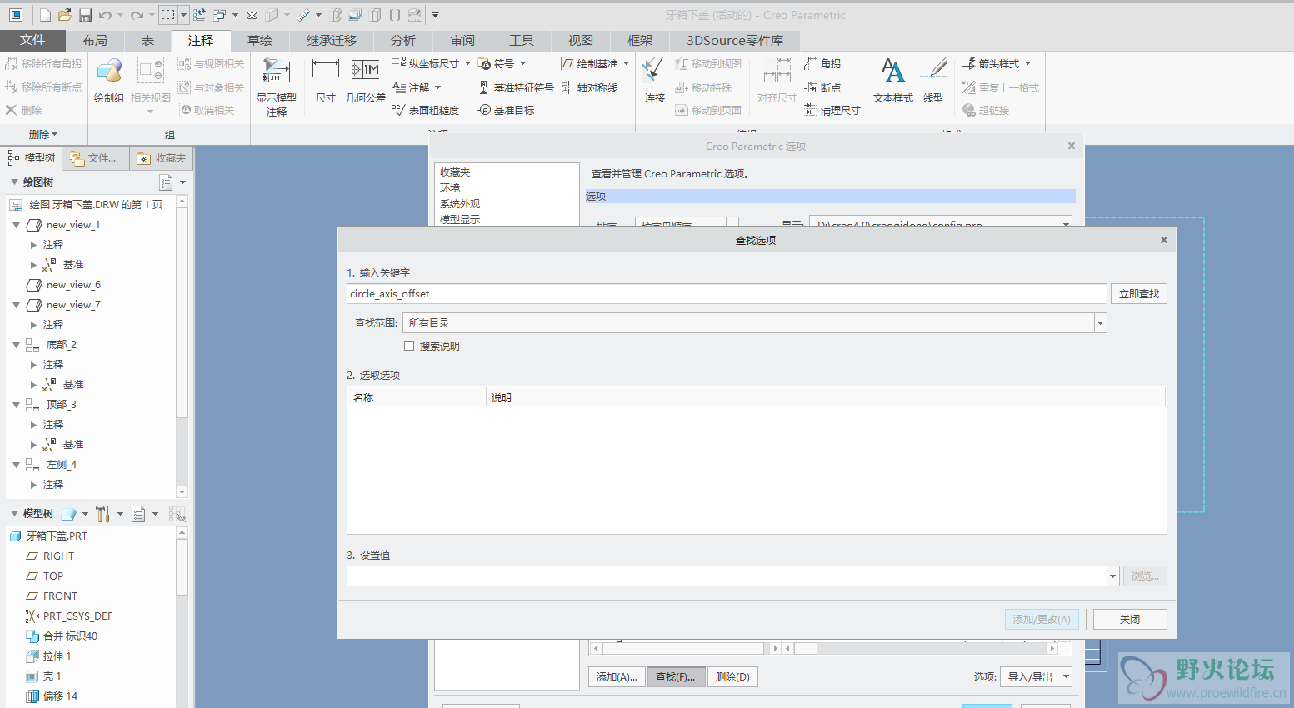Switch to the Favorites (收藏夹) navigator tab
The width and height of the screenshot is (1294, 708).
(162, 158)
